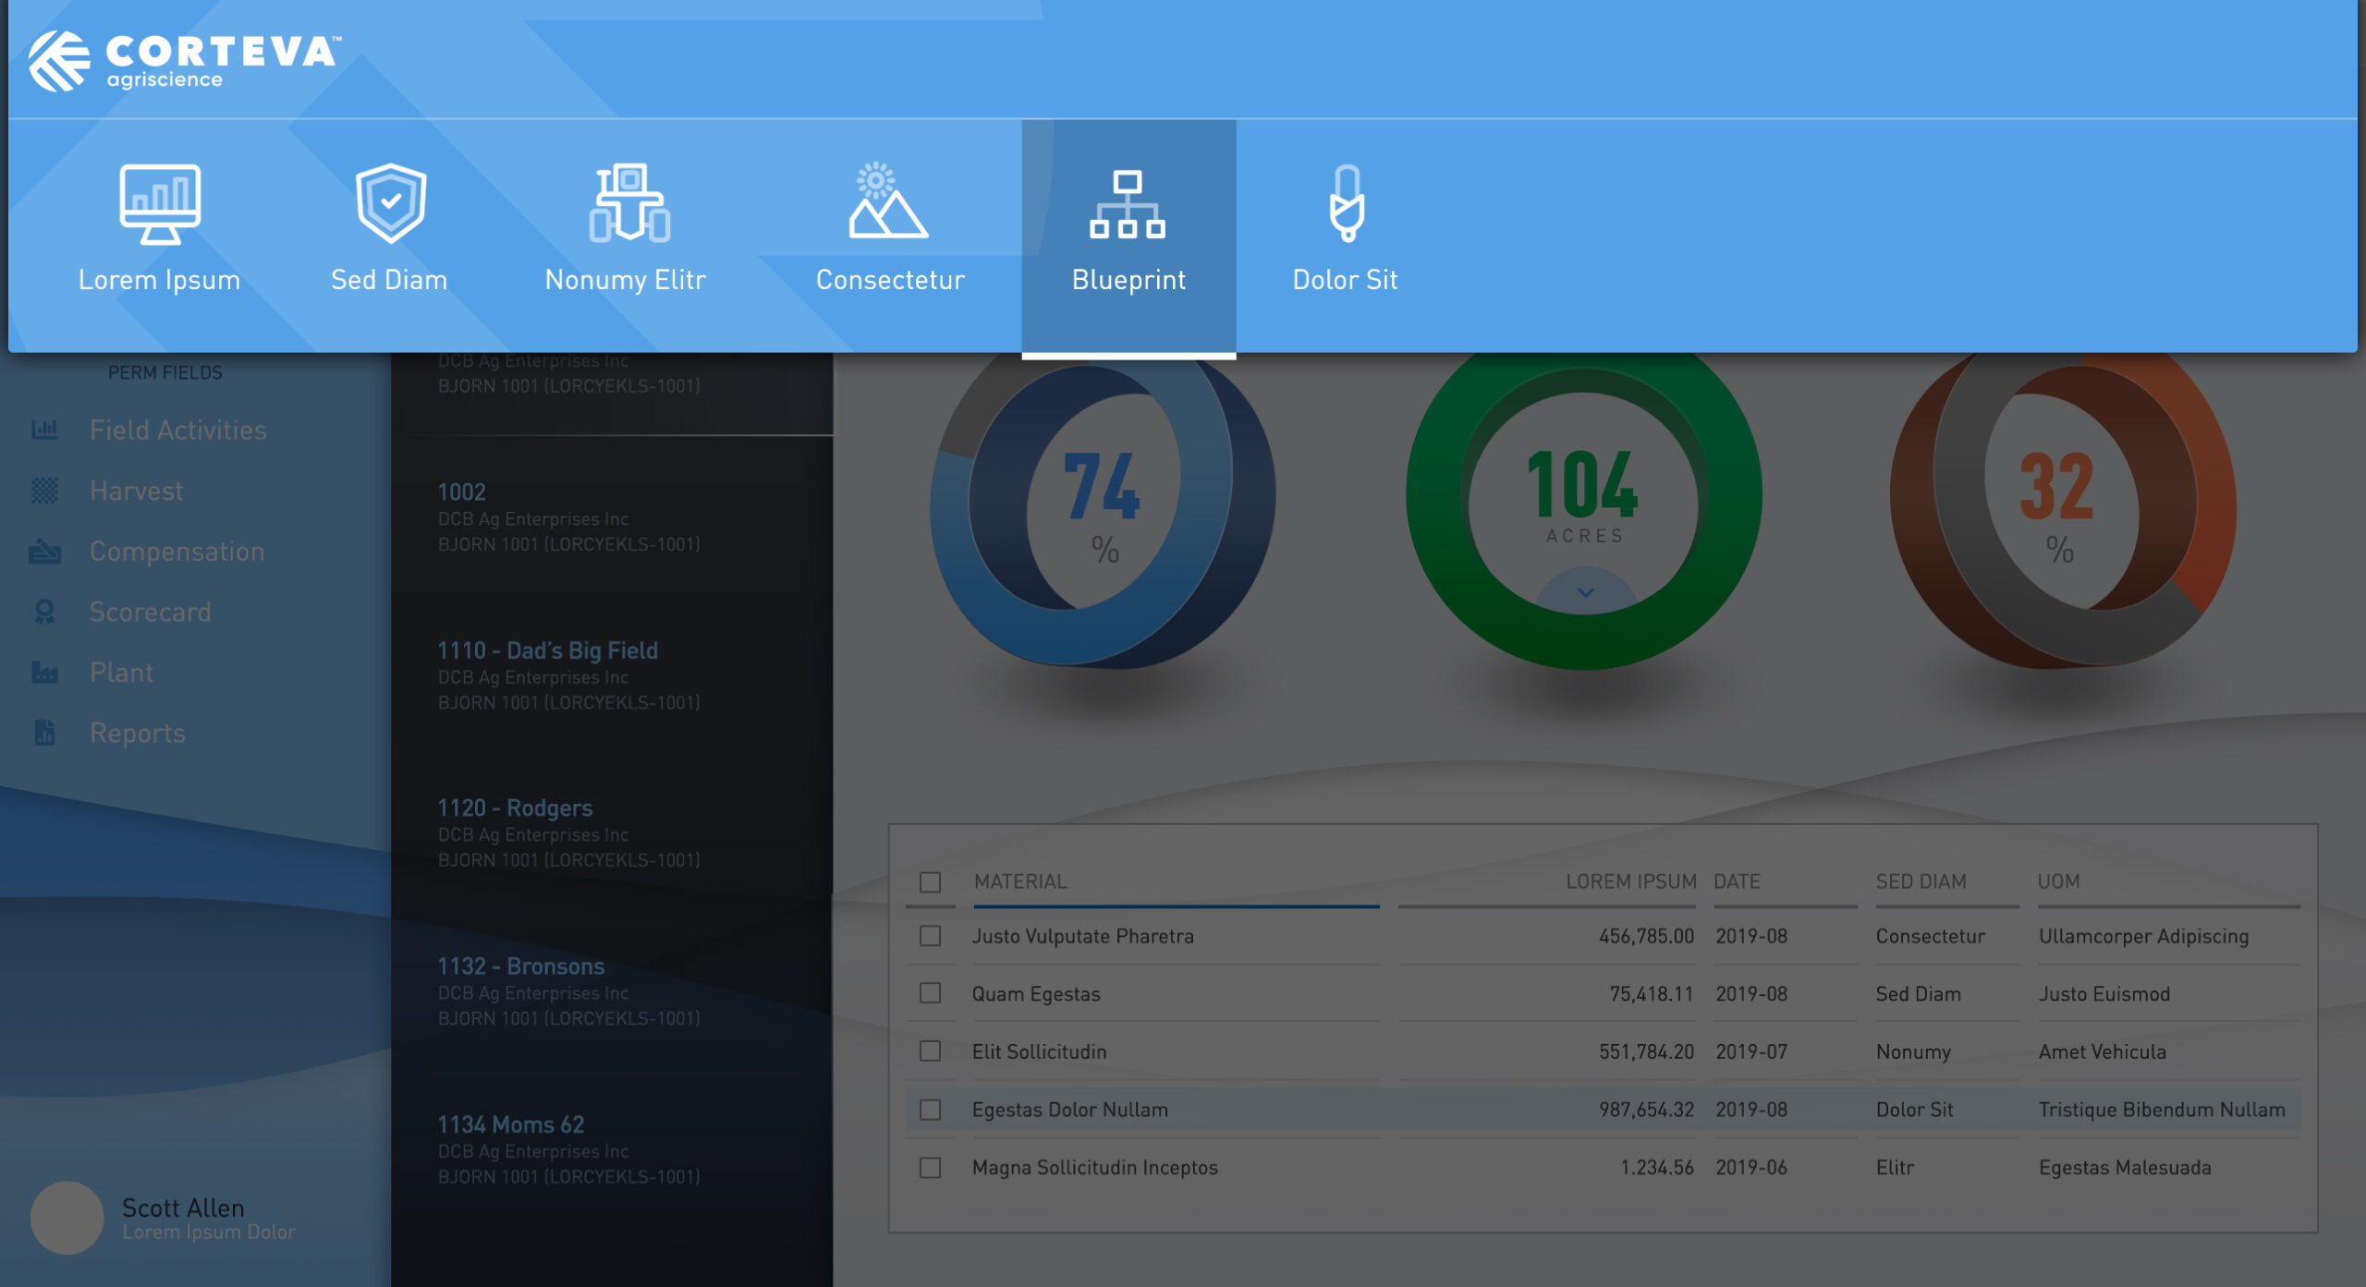The height and width of the screenshot is (1287, 2366).
Task: Click Tristique Bibendum Nullam UOM cell
Action: click(x=2162, y=1110)
